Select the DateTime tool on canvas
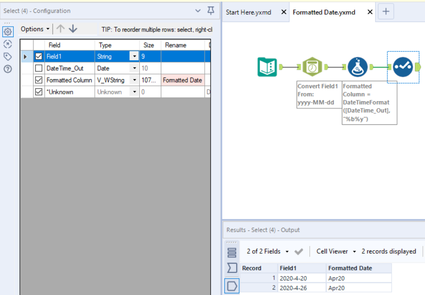This screenshot has width=425, height=295. click(312, 67)
